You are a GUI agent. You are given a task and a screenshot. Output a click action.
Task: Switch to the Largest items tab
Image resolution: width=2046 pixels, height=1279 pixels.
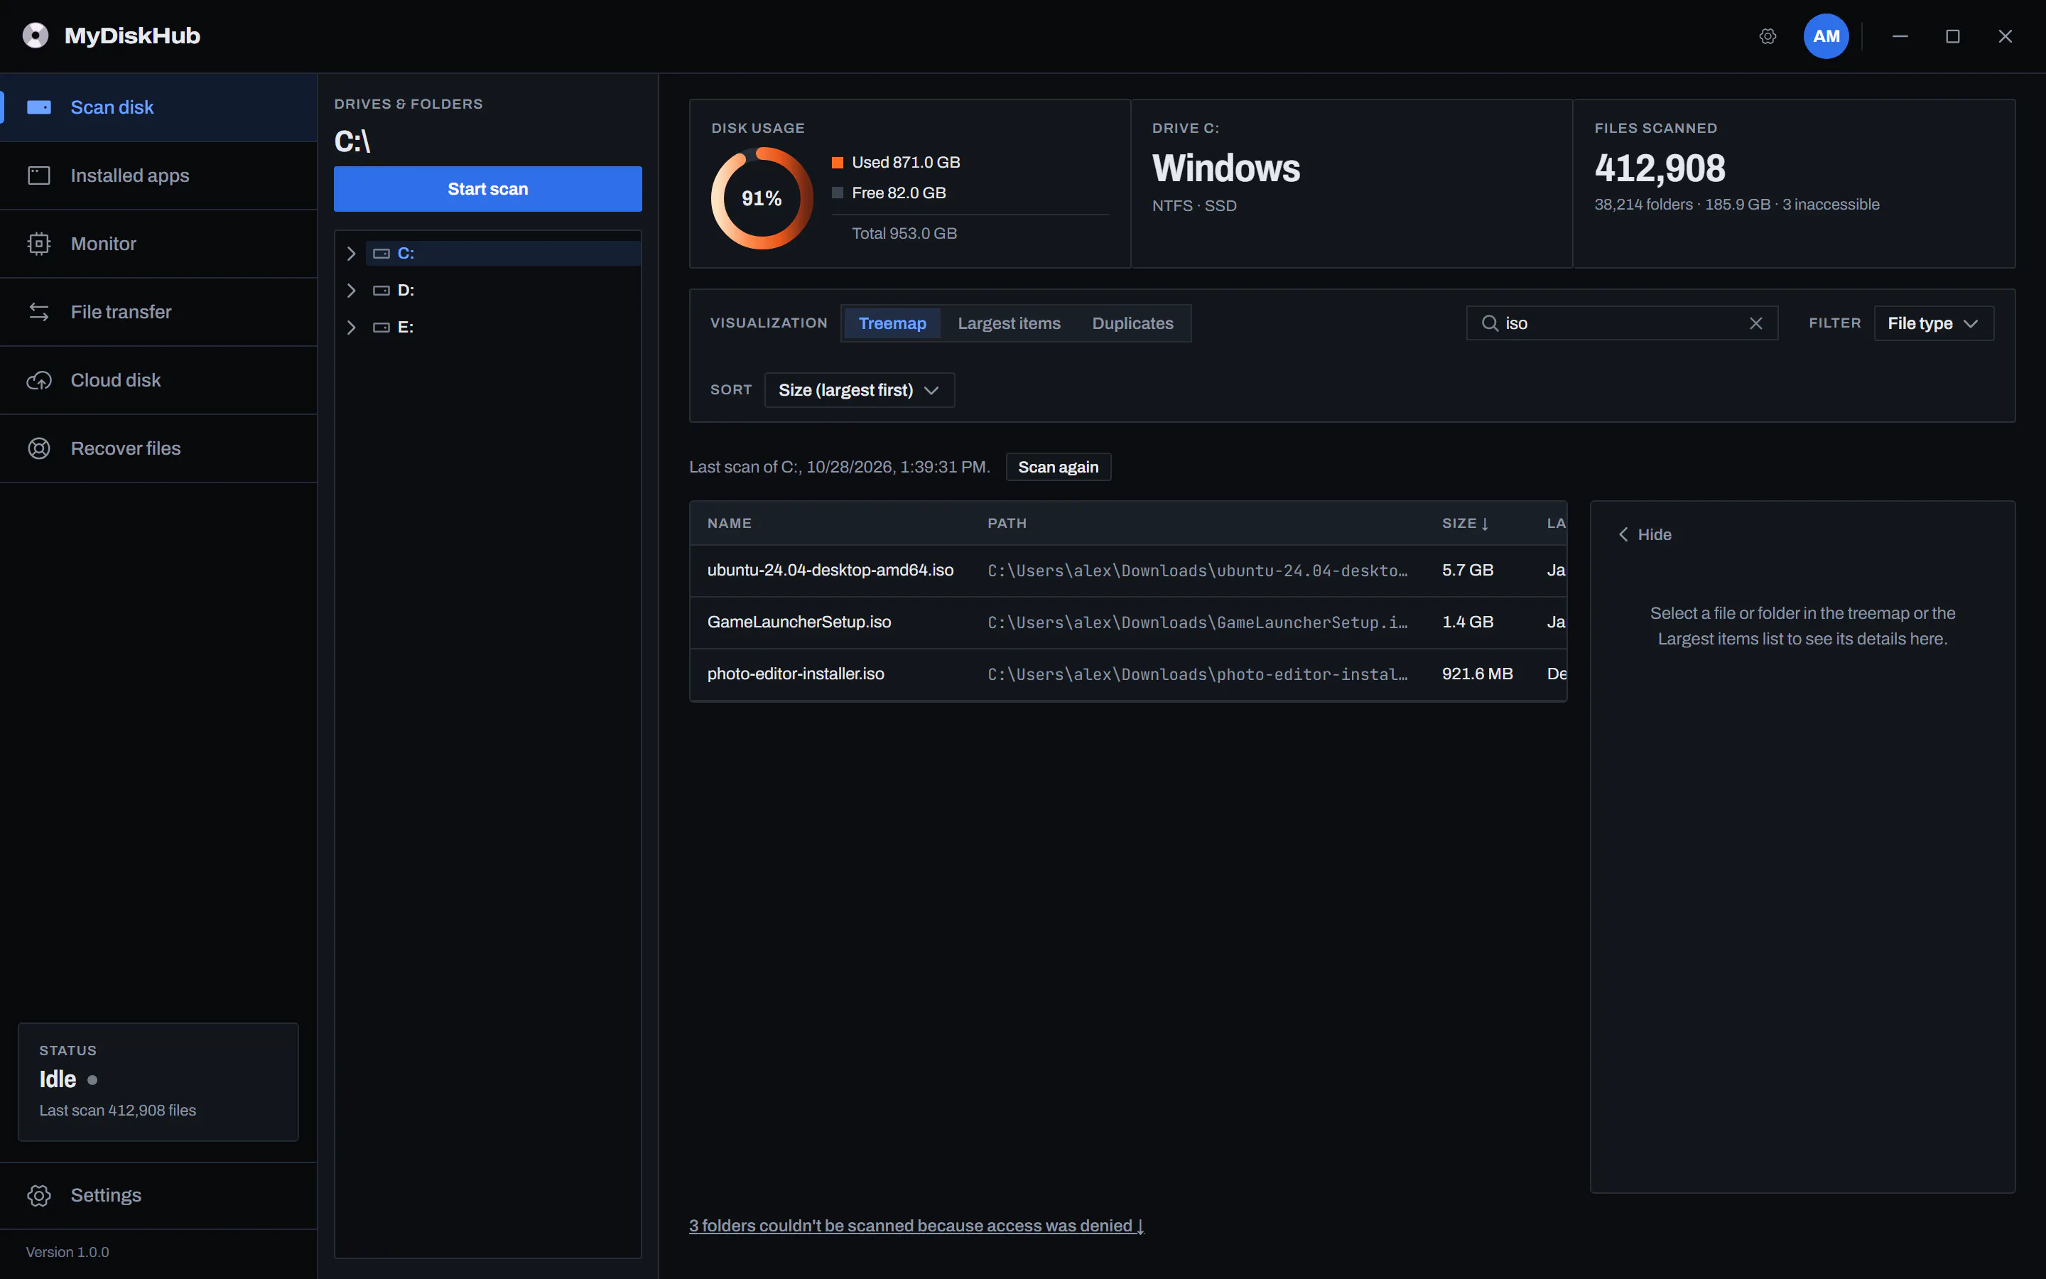tap(1009, 323)
